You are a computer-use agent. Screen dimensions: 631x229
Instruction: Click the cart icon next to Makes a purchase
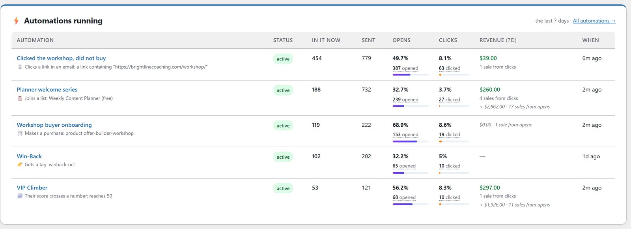tap(20, 133)
